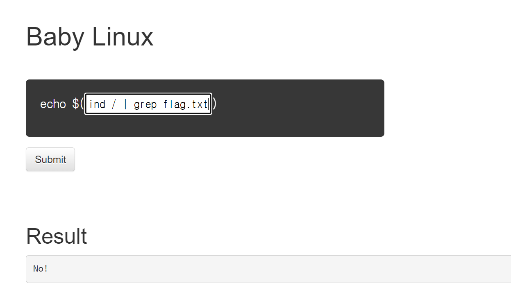Viewport: 511px width, 299px height.
Task: Click the word "Linux" in the page title
Action: pos(123,37)
